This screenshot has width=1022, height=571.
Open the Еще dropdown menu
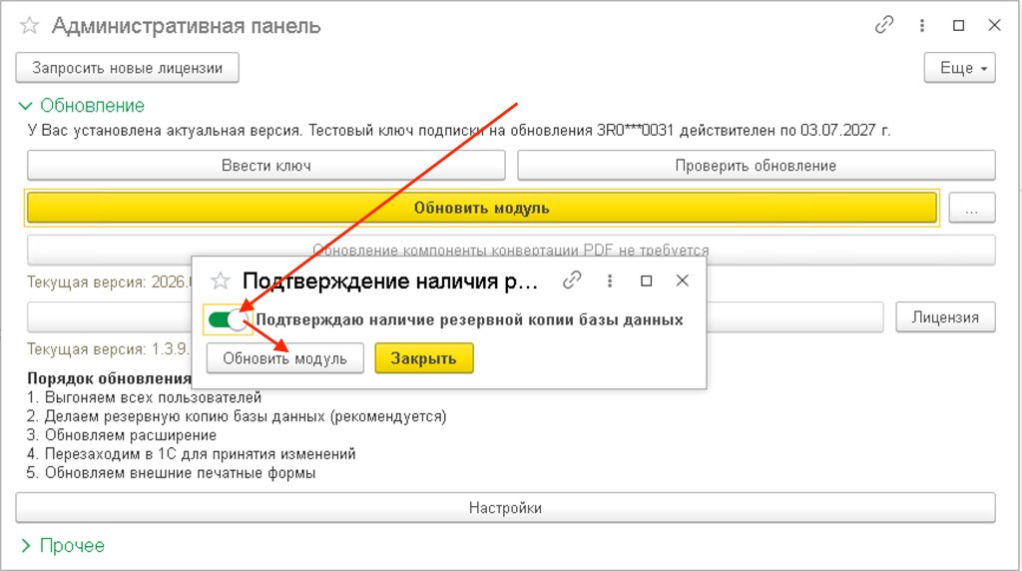pyautogui.click(x=959, y=68)
